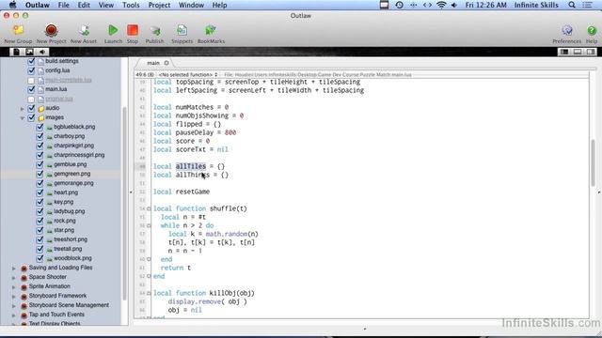
Task: Open Preferences from the toolbar
Action: (567, 30)
